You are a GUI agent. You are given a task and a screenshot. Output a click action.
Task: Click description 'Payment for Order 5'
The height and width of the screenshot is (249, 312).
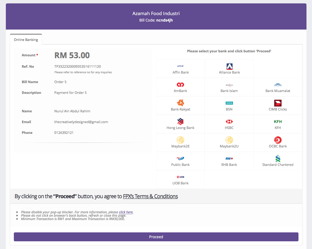70,93
